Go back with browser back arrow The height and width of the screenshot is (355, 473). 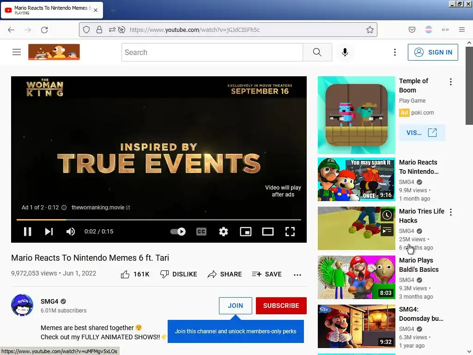(11, 30)
